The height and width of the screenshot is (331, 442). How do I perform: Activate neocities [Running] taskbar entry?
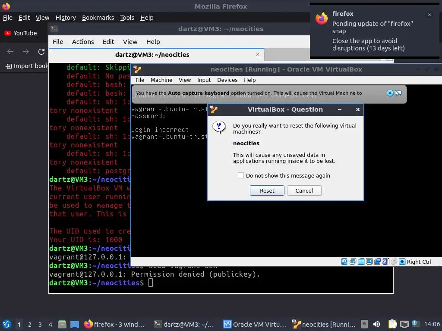[x=324, y=324]
